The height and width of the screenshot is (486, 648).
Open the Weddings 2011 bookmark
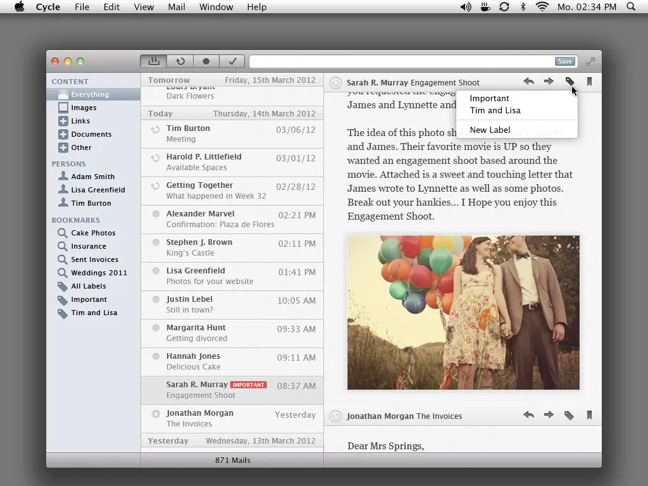[x=92, y=272]
